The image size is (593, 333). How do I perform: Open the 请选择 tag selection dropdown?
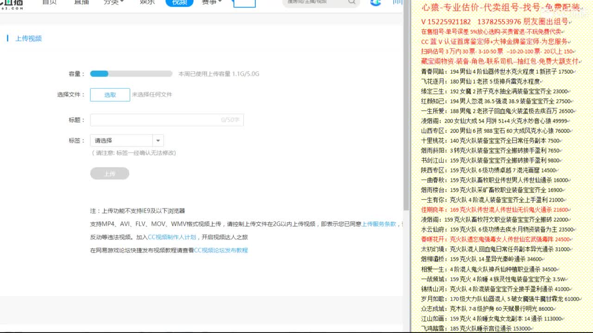[126, 140]
